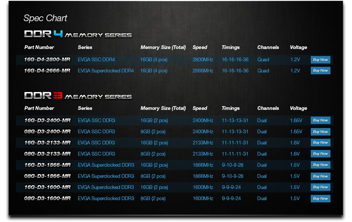
Task: Click EVGA SSC DDR3 link for 16G-D3-2400-MR
Action: coord(96,121)
